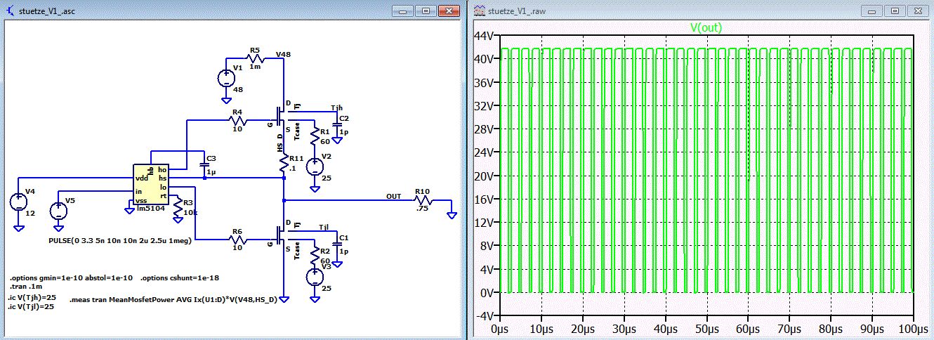The image size is (934, 340).
Task: Select voltage source V3 symbol
Action: pyautogui.click(x=316, y=277)
